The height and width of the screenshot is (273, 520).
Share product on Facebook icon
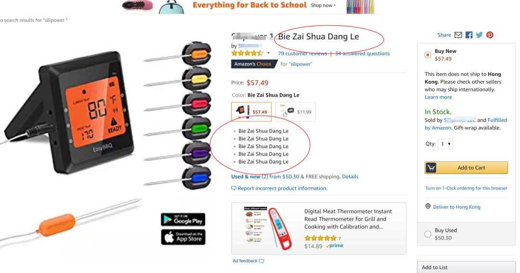tap(469, 35)
